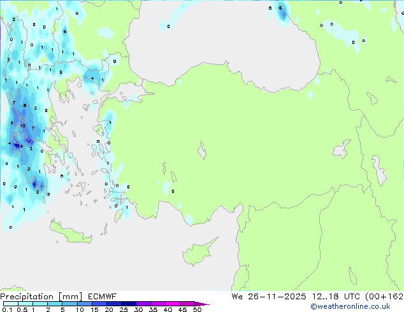Click the 'We 26-11-2025' date text
The width and height of the screenshot is (404, 312).
(x=269, y=297)
